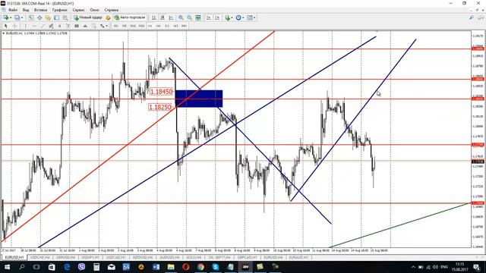Show the Navigator panel
This screenshot has height=273, width=486.
pyautogui.click(x=48, y=17)
